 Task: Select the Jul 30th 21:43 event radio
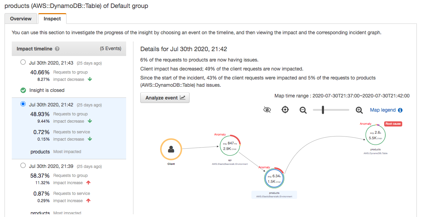click(x=23, y=62)
